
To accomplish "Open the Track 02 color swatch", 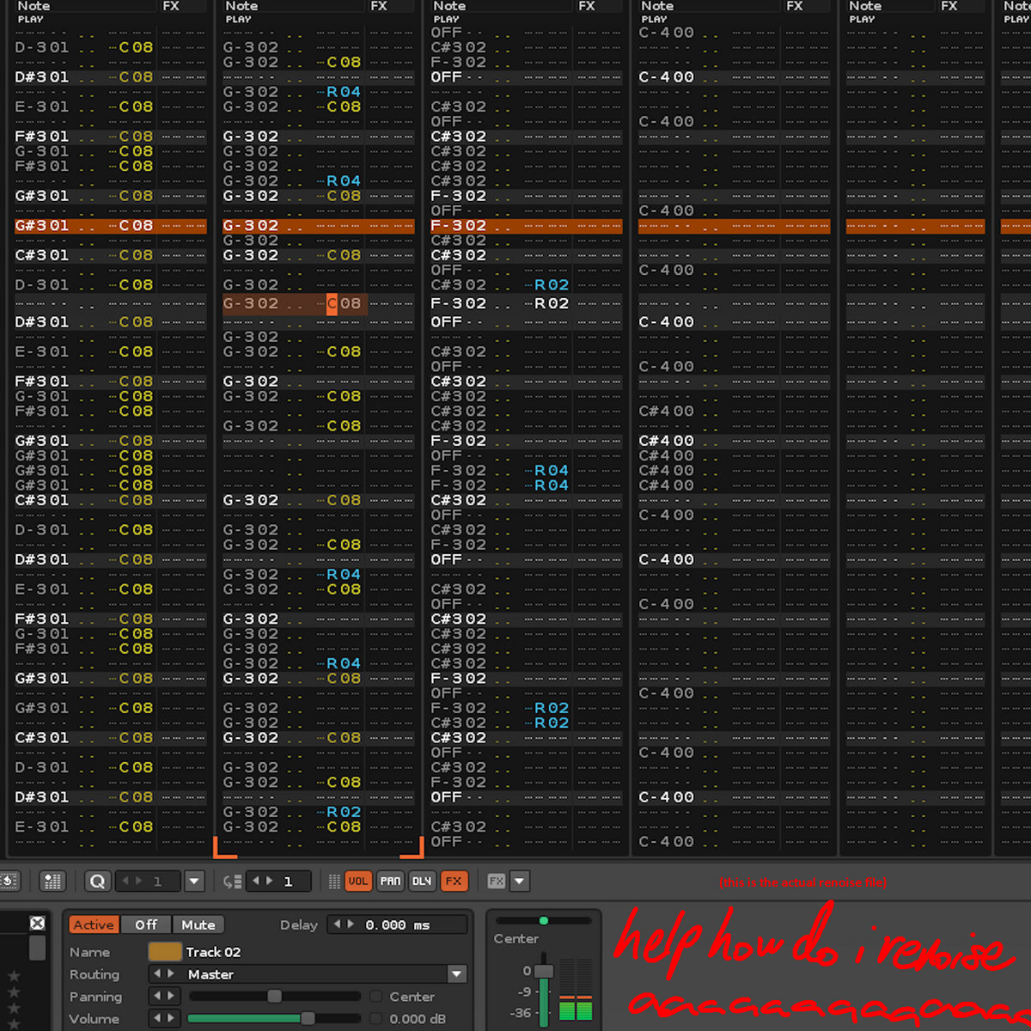I will pos(165,952).
